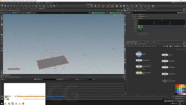
Task: Click the back arrow in the network editor path bar
Action: (128, 44)
